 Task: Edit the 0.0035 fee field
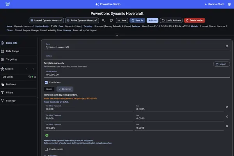tap(179, 108)
